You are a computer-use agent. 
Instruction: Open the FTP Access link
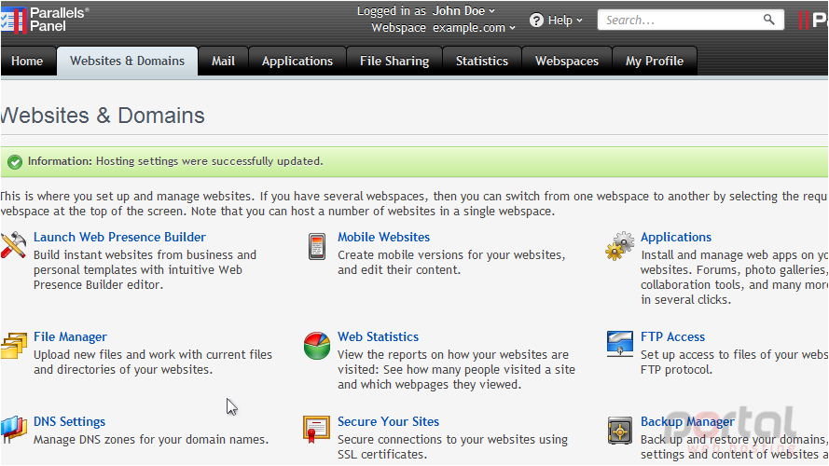pos(673,337)
